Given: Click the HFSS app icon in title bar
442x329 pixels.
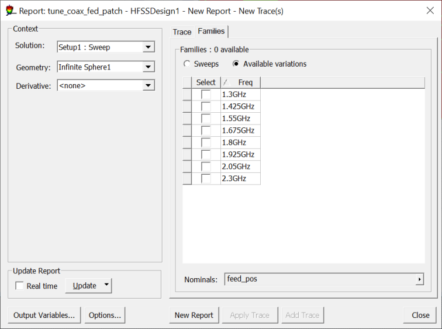Looking at the screenshot, I should (10, 11).
